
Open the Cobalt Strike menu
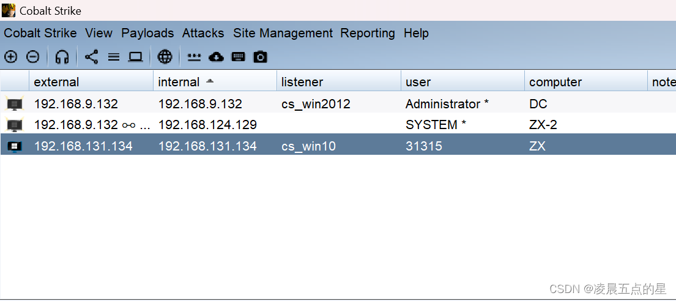(x=40, y=33)
